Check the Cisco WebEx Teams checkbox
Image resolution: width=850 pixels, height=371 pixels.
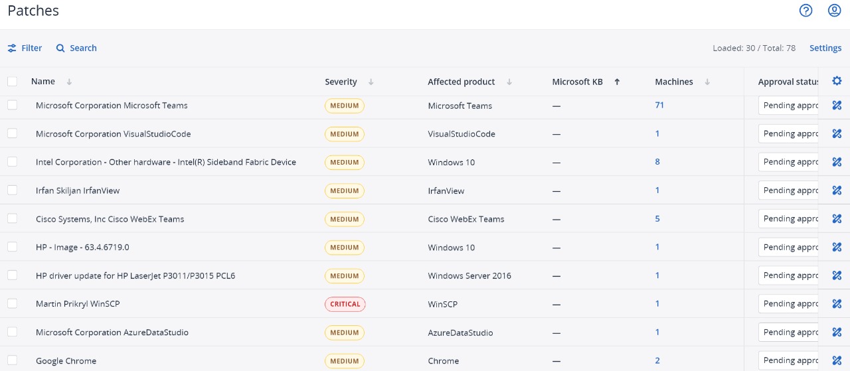coord(12,218)
